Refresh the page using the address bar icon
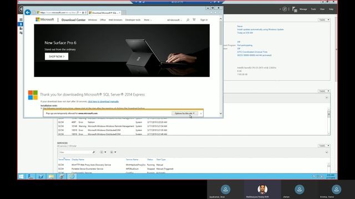 pyautogui.click(x=85, y=13)
